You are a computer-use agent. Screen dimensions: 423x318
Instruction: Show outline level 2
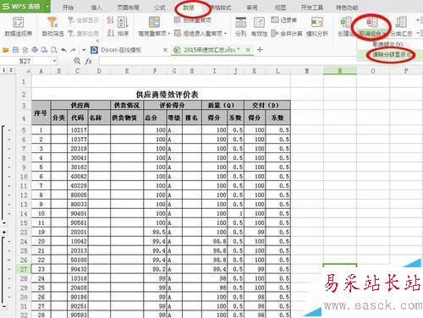pos(11,70)
